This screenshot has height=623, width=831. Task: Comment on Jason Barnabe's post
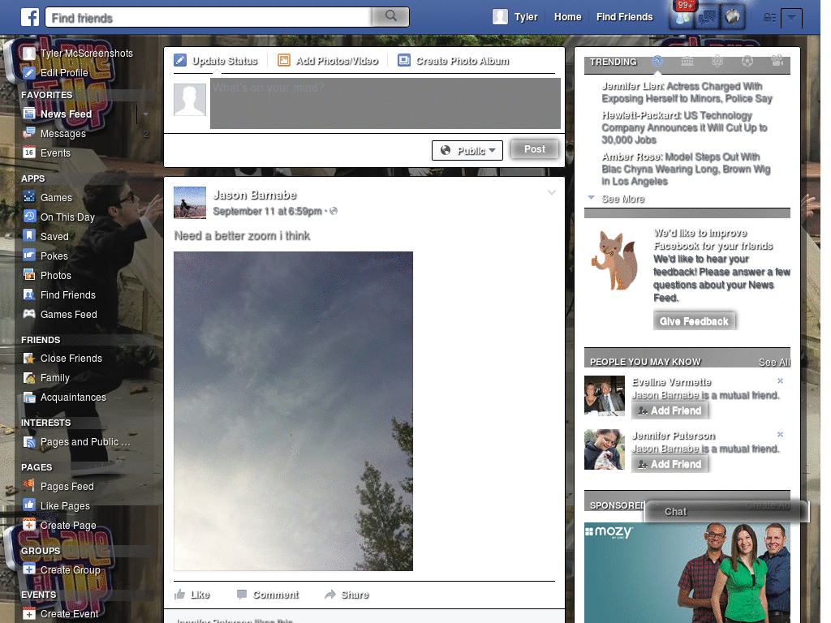(x=268, y=595)
